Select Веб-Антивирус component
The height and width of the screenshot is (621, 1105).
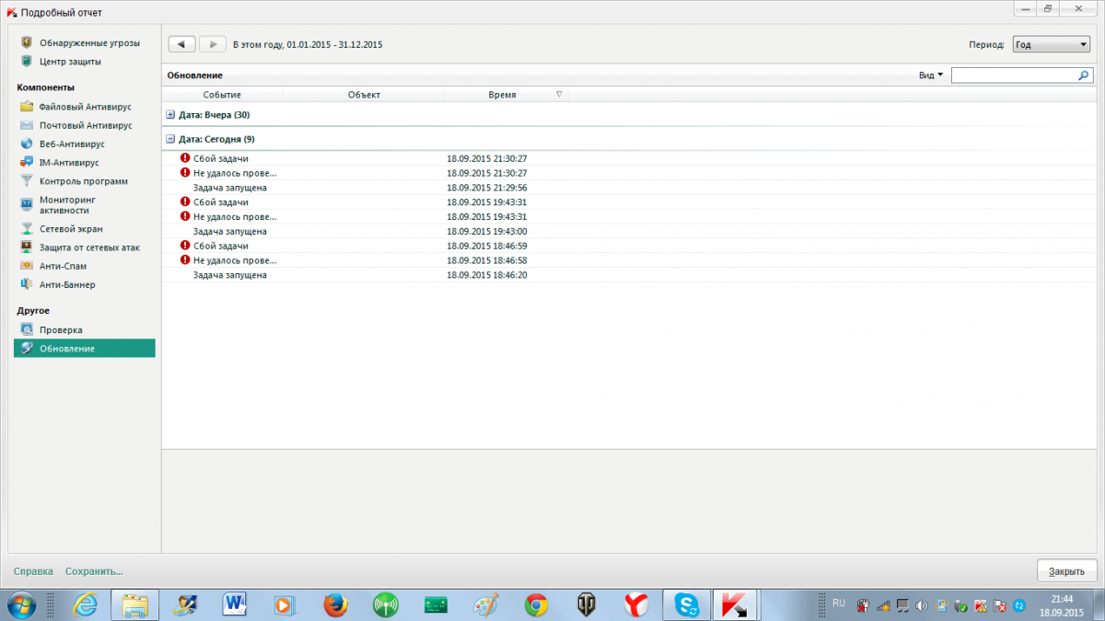pyautogui.click(x=72, y=144)
